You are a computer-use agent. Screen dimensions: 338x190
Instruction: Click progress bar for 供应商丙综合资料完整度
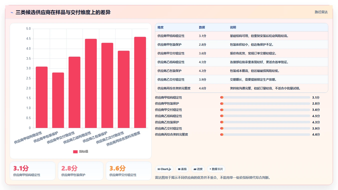265,134
